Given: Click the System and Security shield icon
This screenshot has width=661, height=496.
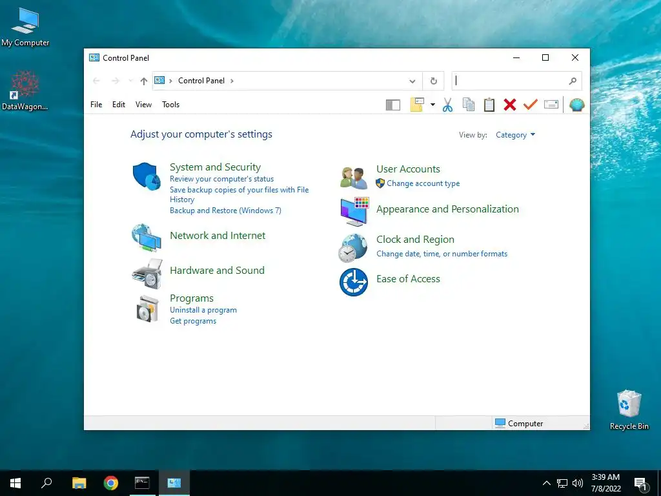Looking at the screenshot, I should 147,176.
